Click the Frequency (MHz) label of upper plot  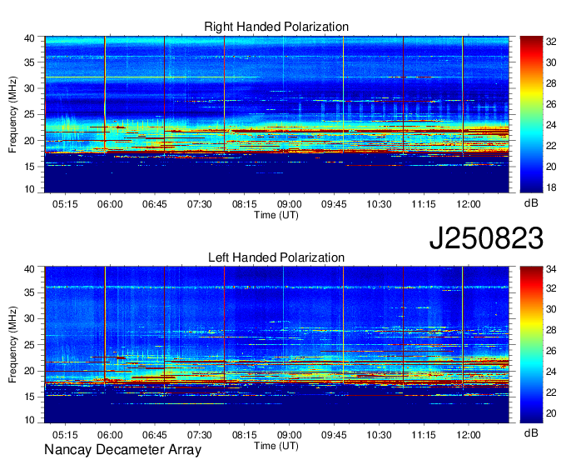click(12, 114)
